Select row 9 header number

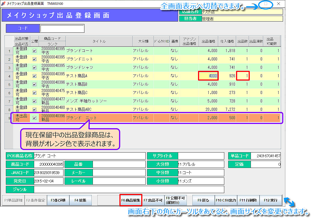pos(9,118)
